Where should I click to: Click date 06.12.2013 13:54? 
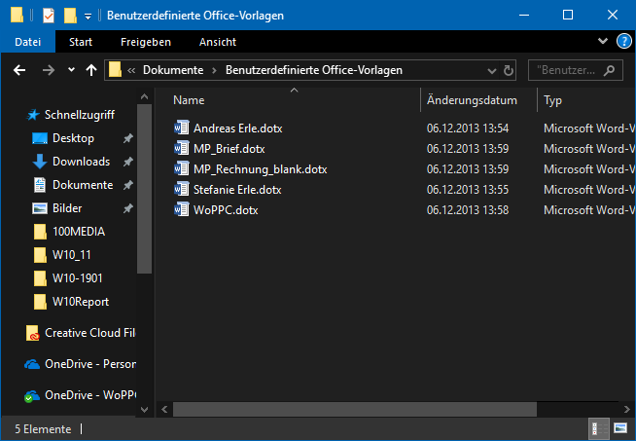point(468,129)
